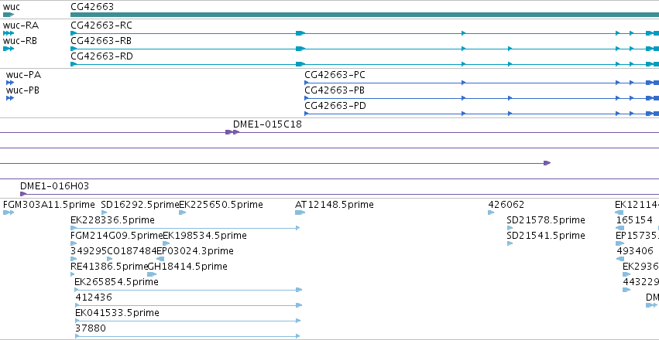Click the DME1-015C18 label
Image resolution: width=659 pixels, height=340 pixels.
[x=267, y=124]
